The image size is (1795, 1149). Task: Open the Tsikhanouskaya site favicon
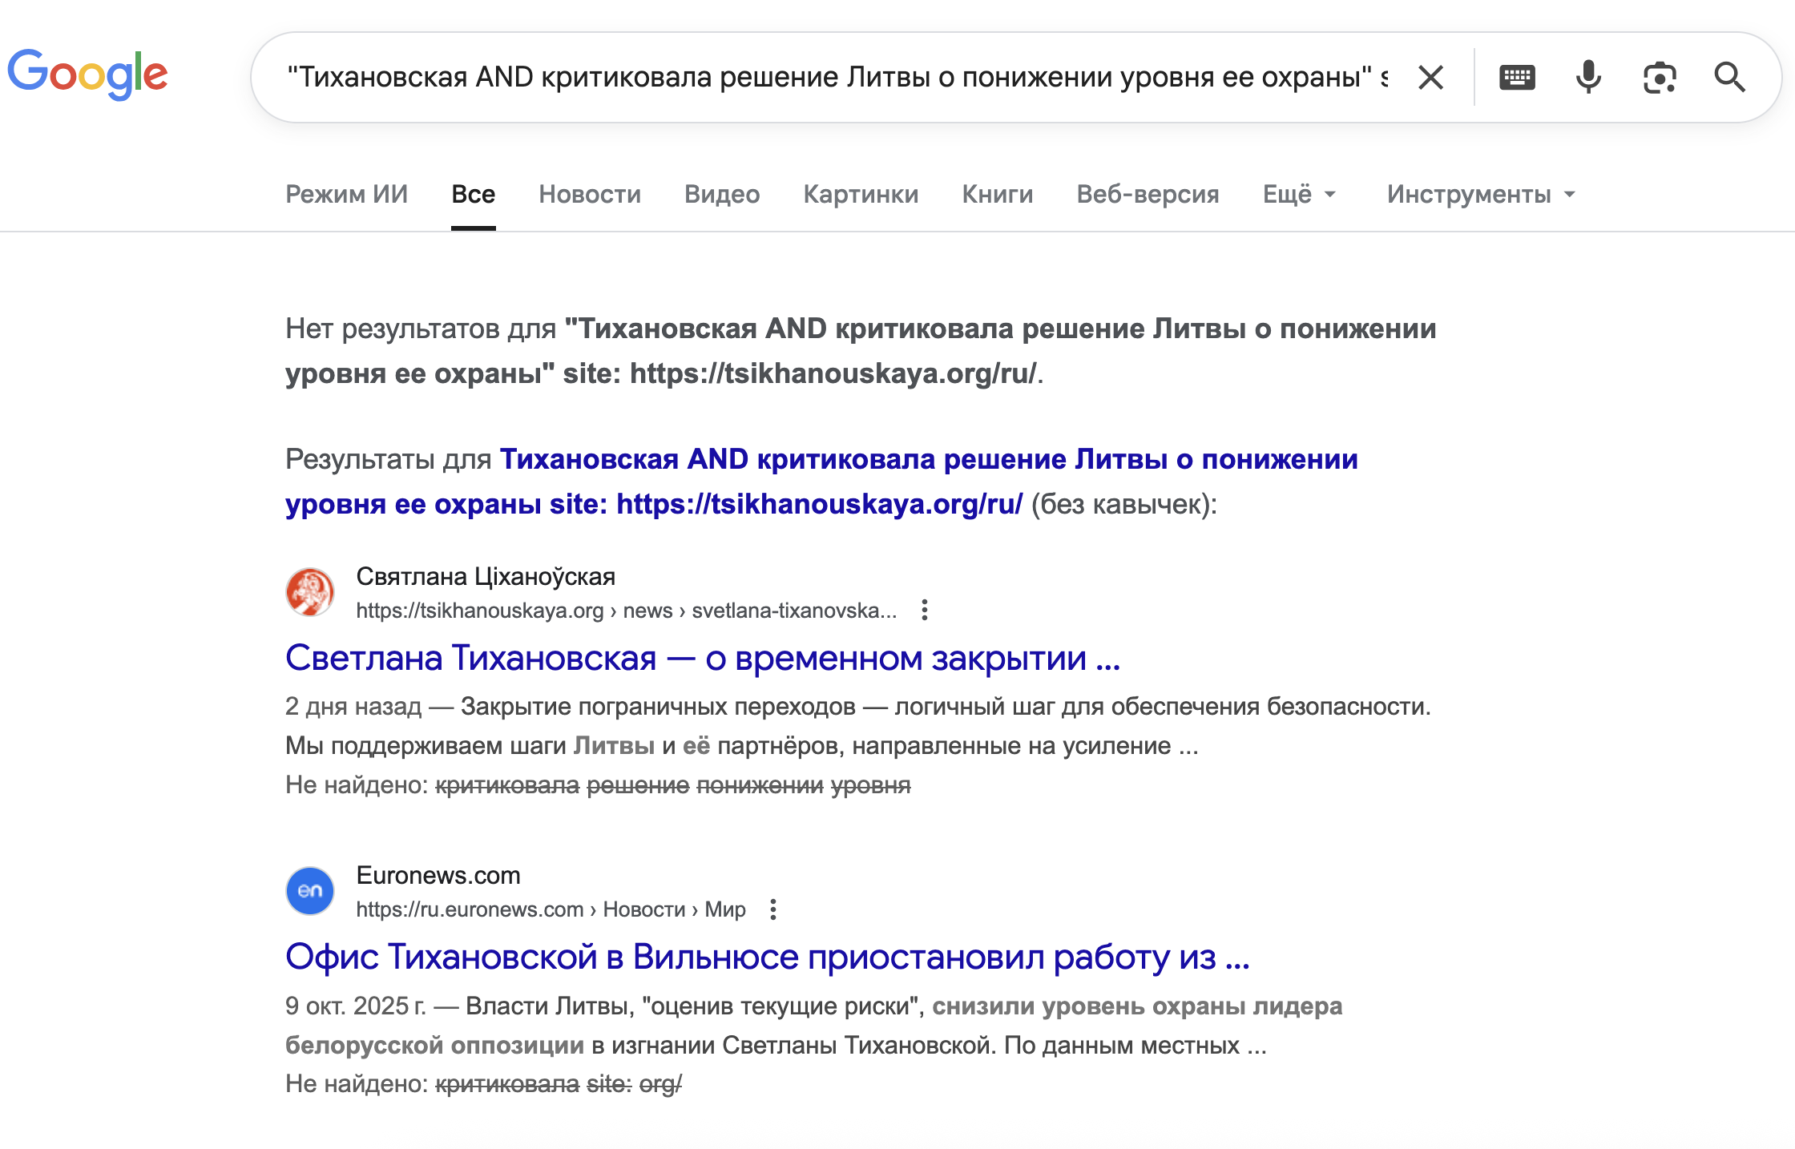311,591
